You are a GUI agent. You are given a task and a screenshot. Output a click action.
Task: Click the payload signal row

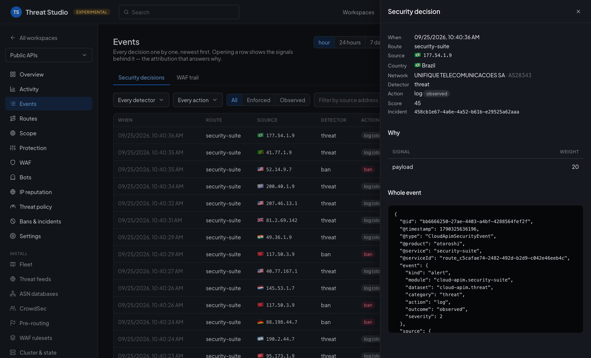[x=485, y=167]
